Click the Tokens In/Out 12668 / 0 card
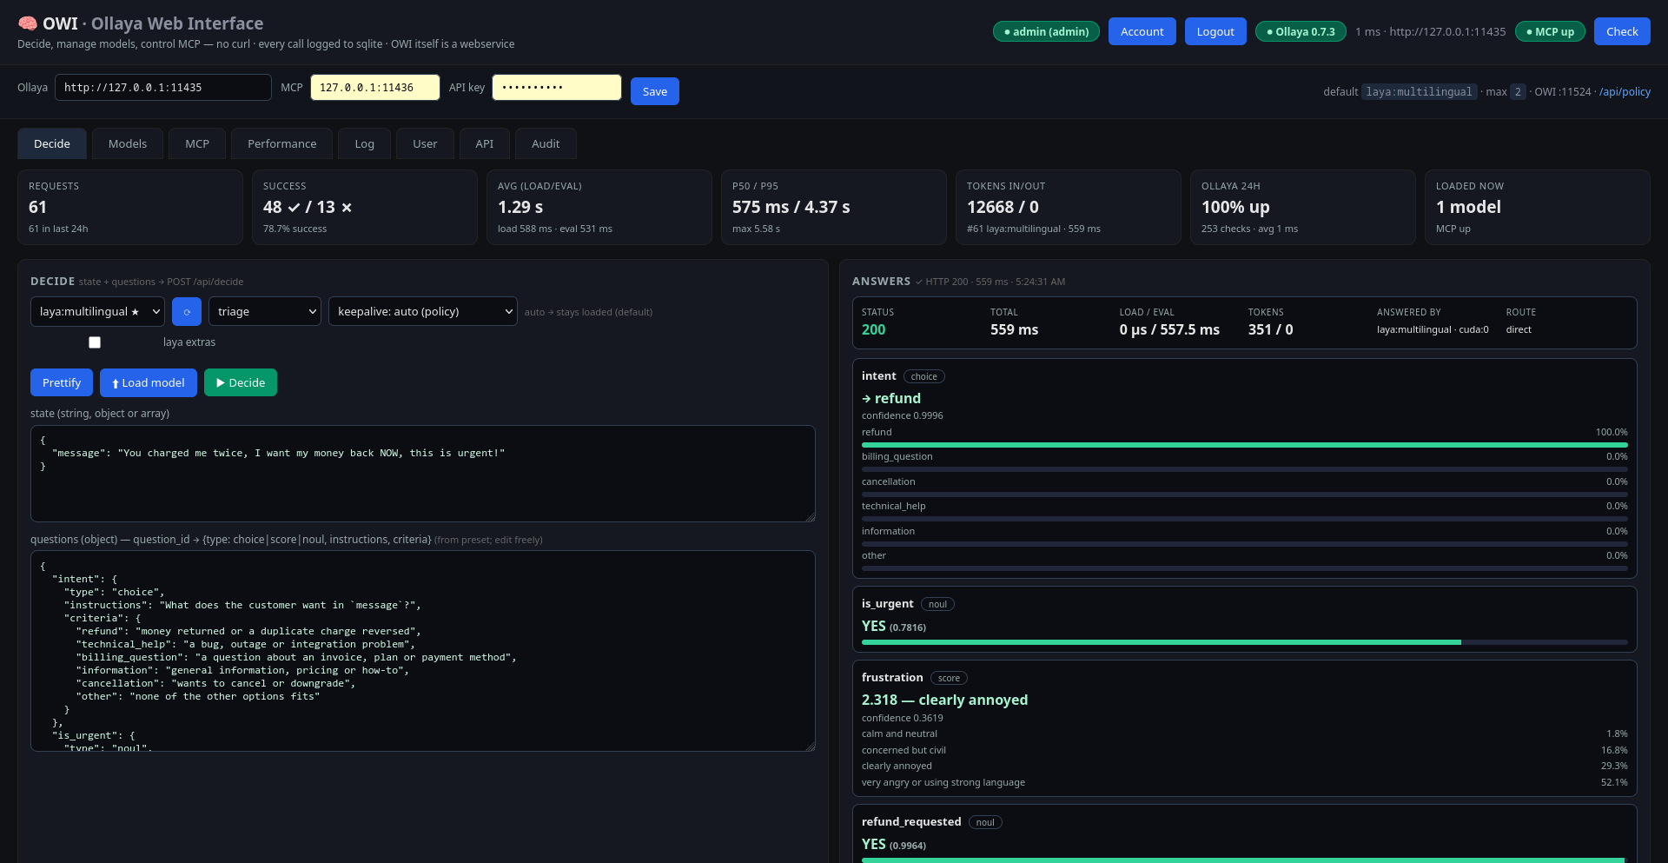1668x863 pixels. [1069, 207]
